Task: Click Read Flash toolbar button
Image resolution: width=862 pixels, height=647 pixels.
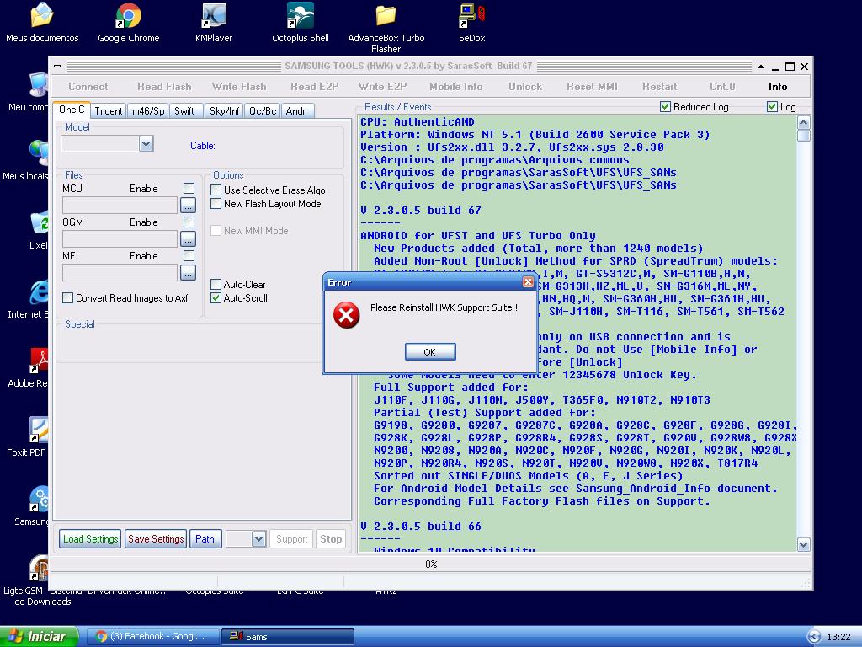Action: [164, 87]
